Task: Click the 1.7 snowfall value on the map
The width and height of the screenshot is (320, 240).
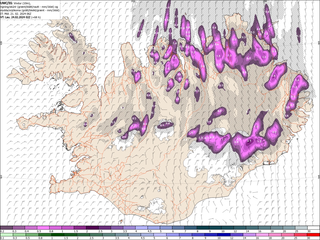Action: pos(224,139)
